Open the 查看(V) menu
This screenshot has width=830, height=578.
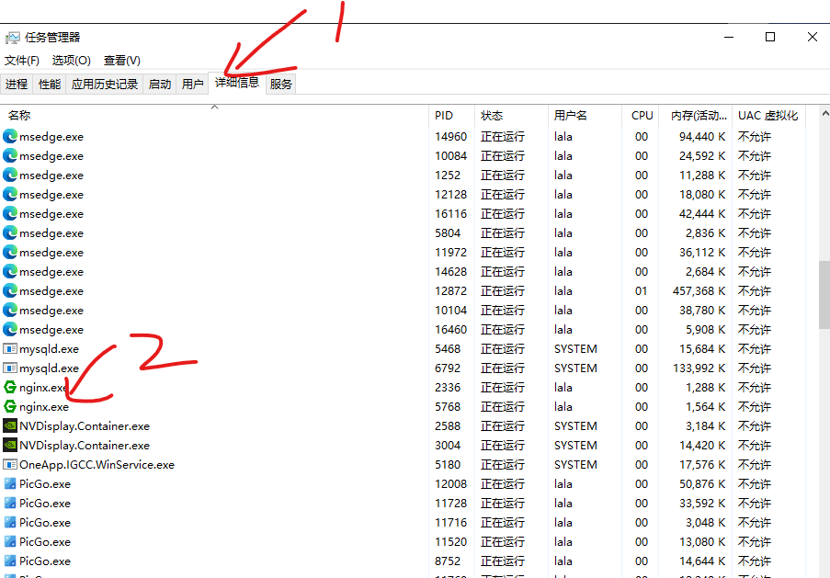[121, 61]
